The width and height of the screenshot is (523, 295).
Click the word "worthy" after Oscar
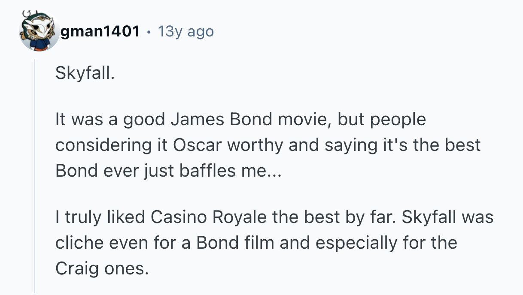[255, 145]
